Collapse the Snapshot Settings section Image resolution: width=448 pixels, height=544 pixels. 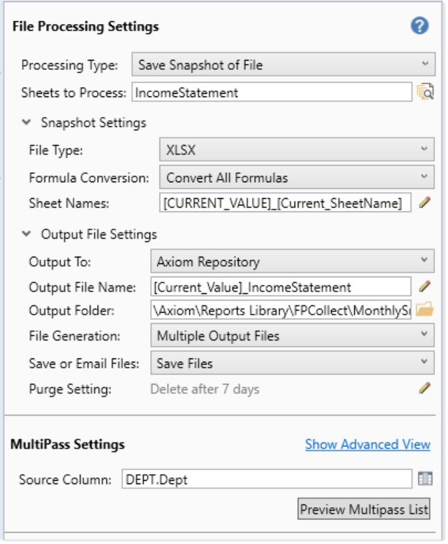click(27, 122)
